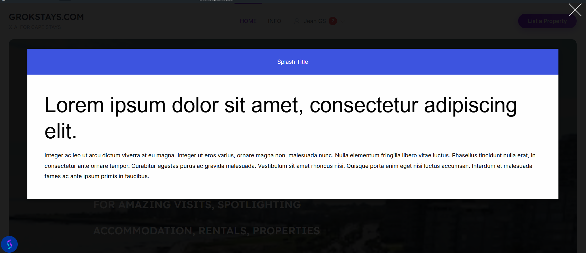Click 'Splash Title' text in the popup header
Image resolution: width=586 pixels, height=253 pixels.
tap(293, 62)
